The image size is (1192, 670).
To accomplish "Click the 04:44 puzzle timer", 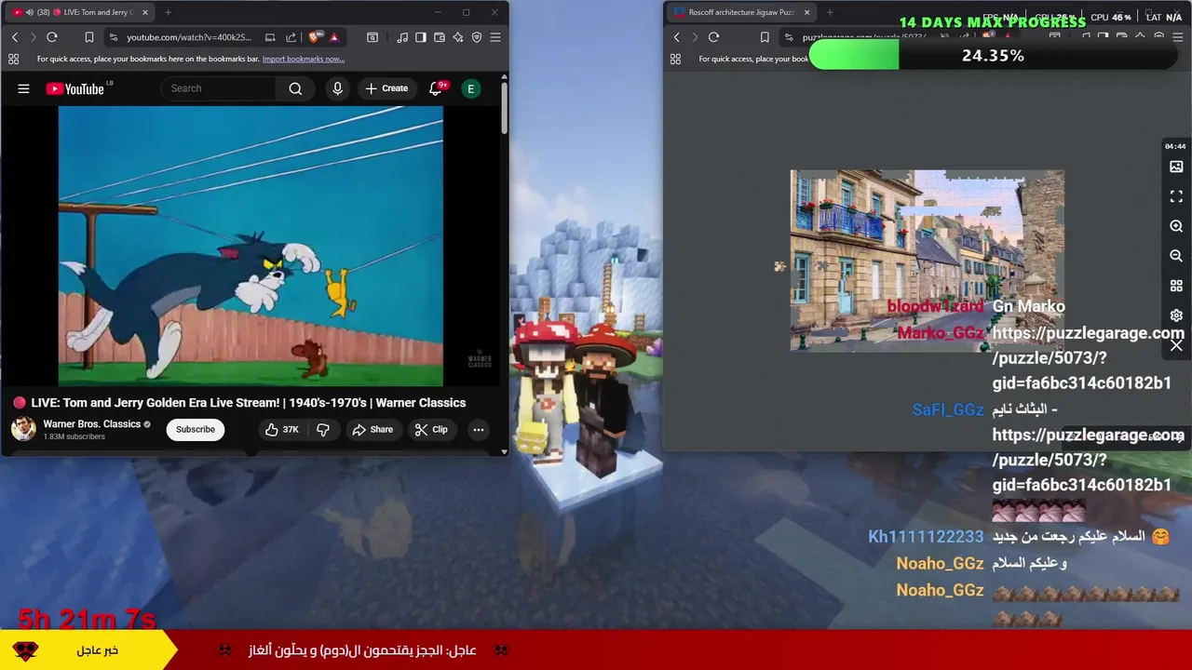I will [x=1175, y=146].
